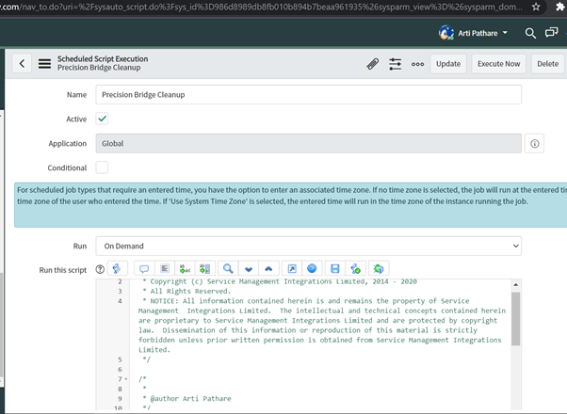The image size is (567, 414).
Task: Open the Arti Pathare user menu
Action: [x=474, y=33]
